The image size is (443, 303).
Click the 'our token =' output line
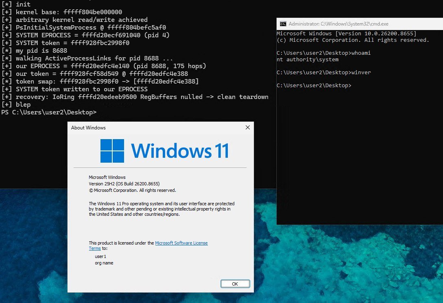pyautogui.click(x=95, y=74)
